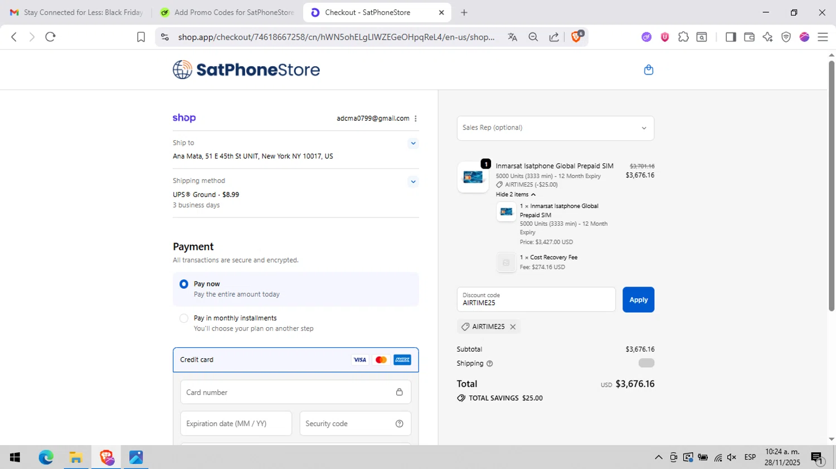The height and width of the screenshot is (469, 836).
Task: Click the muted volume tray icon
Action: click(732, 457)
